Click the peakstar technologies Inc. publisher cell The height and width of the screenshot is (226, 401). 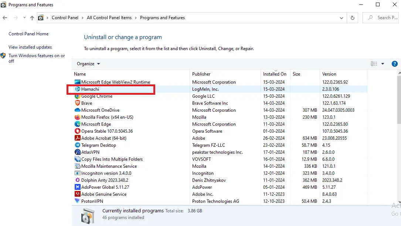(x=217, y=152)
